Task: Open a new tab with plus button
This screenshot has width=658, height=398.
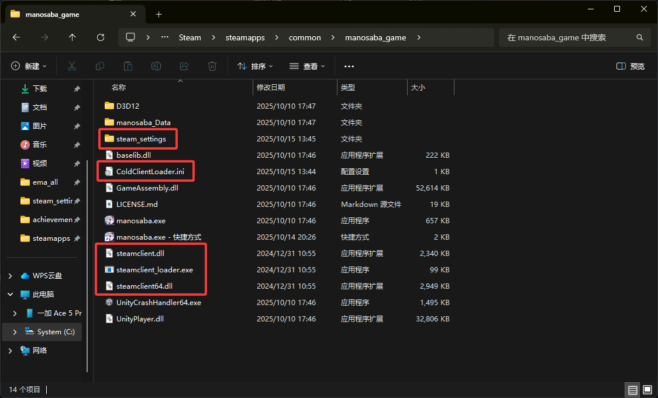Action: click(x=159, y=14)
